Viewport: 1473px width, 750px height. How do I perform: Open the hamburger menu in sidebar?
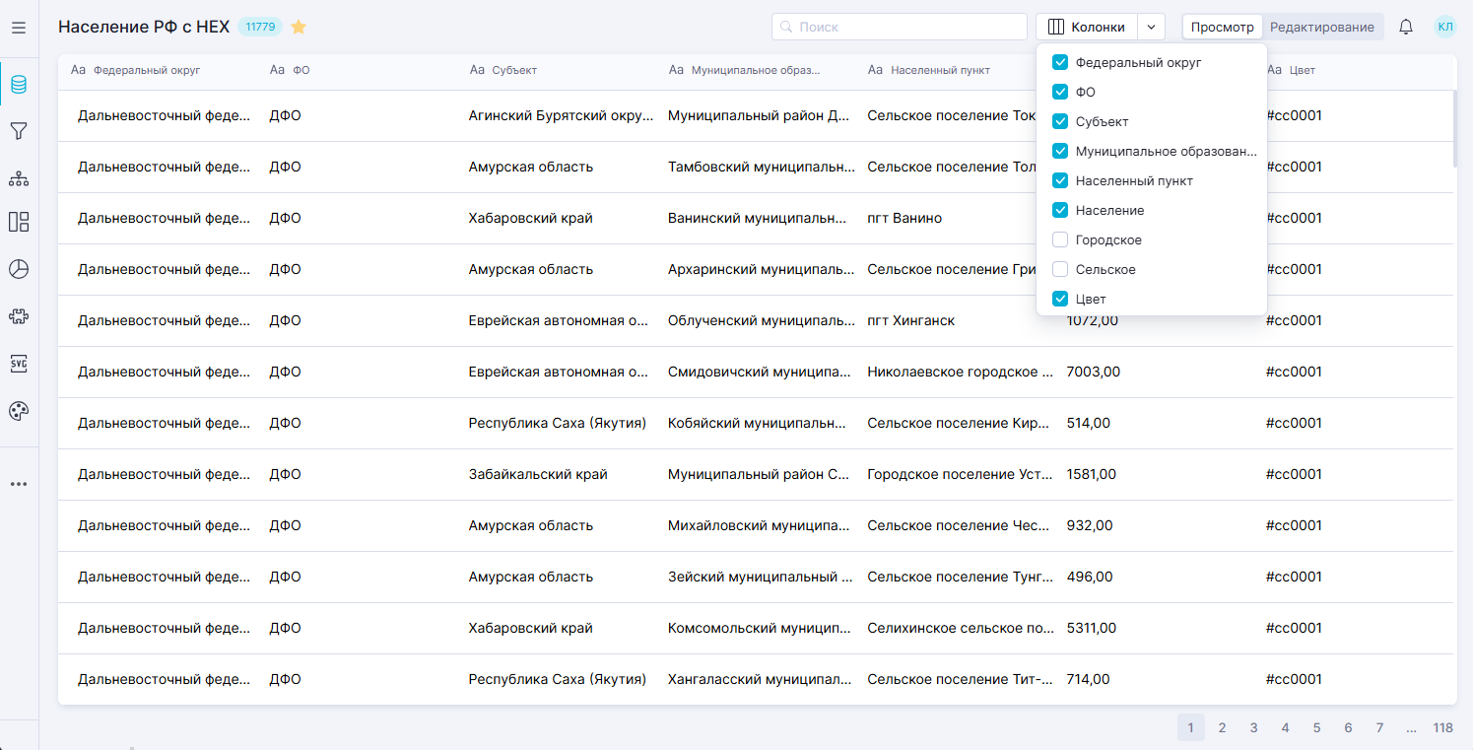(x=19, y=28)
